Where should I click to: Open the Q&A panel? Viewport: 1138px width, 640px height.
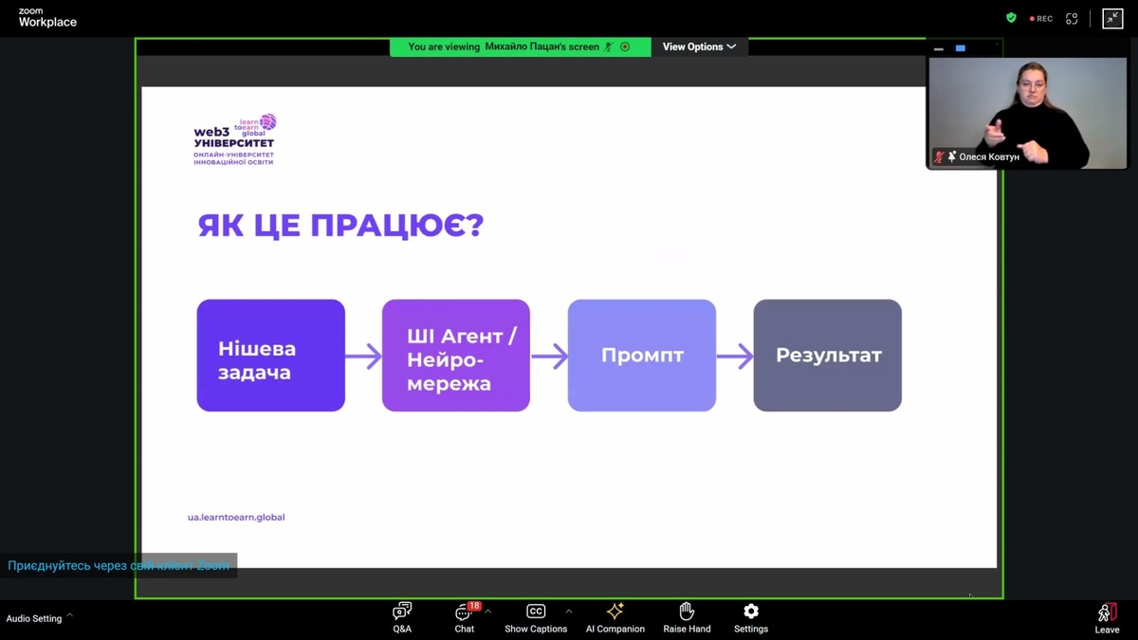(402, 617)
